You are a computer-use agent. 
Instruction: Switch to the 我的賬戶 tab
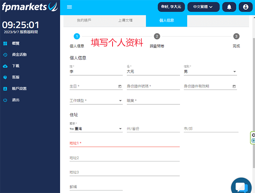tap(84, 20)
